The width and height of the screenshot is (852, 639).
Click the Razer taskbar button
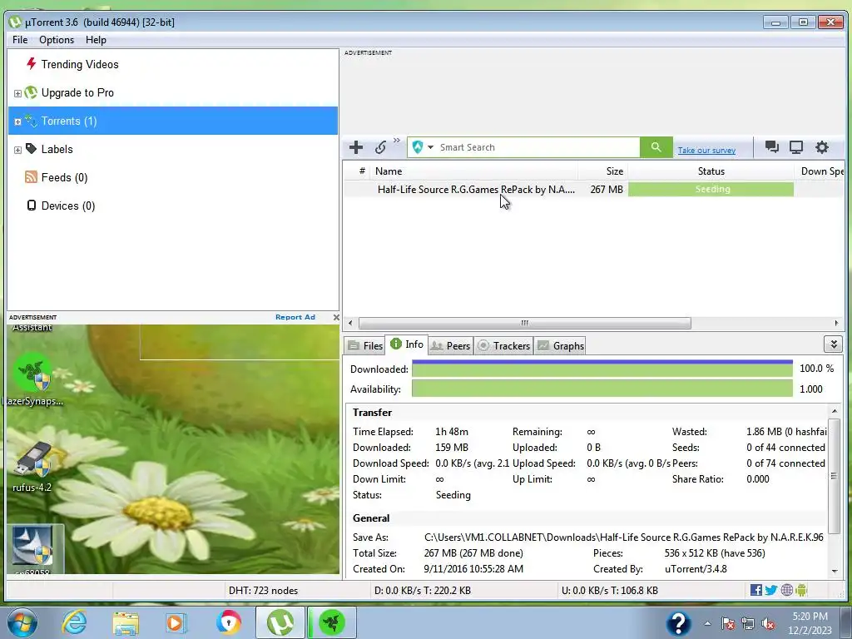[332, 622]
